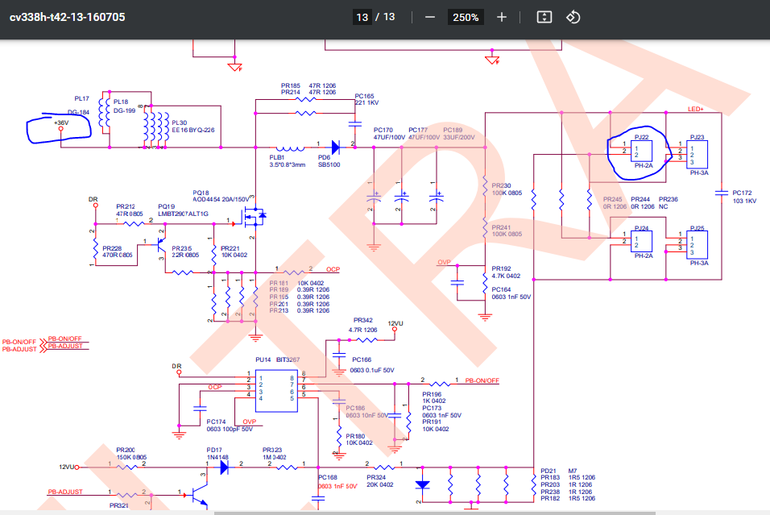Click the PL30 transformer coil symbol
The width and height of the screenshot is (770, 515).
point(156,130)
